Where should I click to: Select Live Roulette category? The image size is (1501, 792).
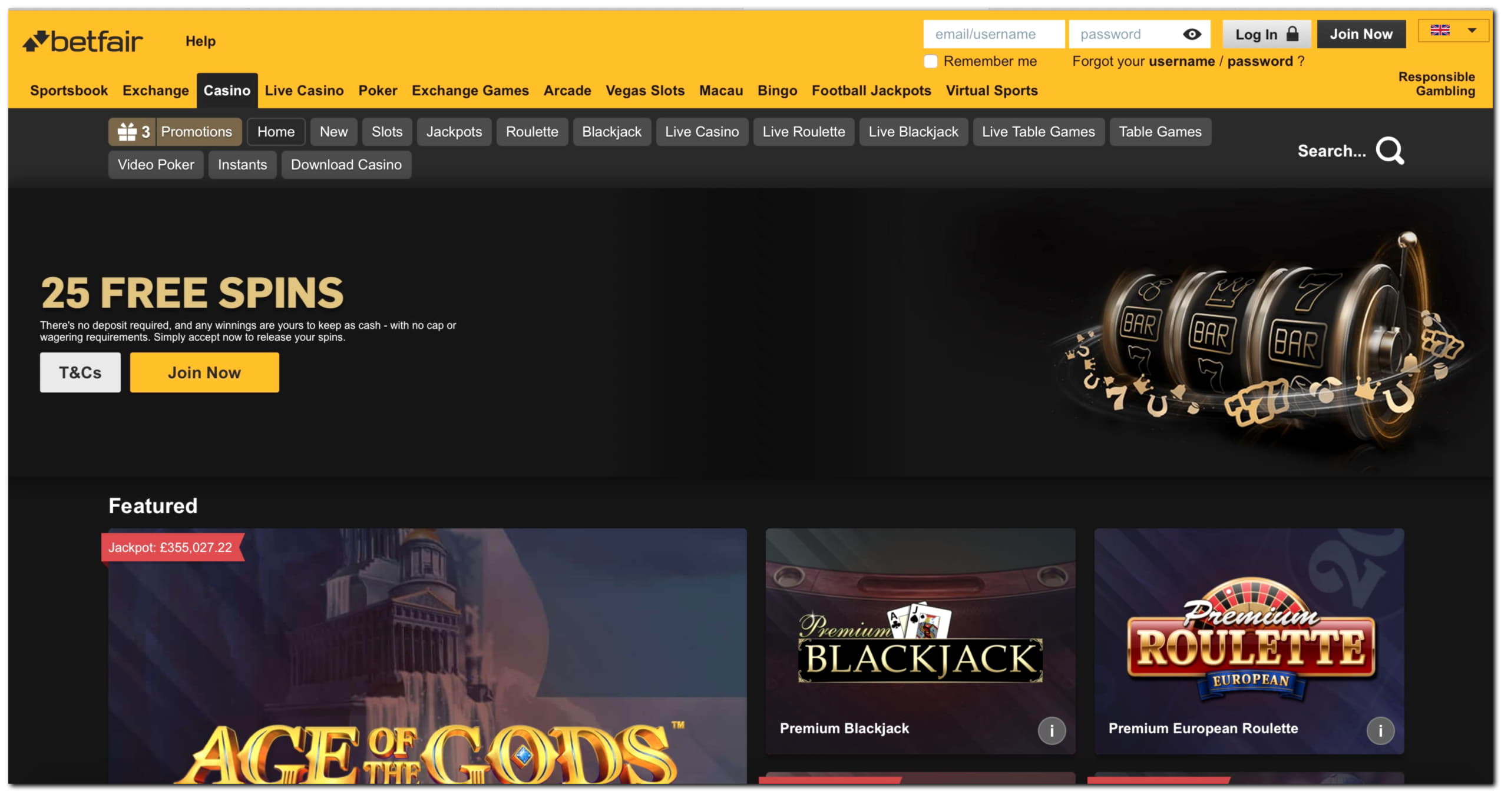[804, 132]
